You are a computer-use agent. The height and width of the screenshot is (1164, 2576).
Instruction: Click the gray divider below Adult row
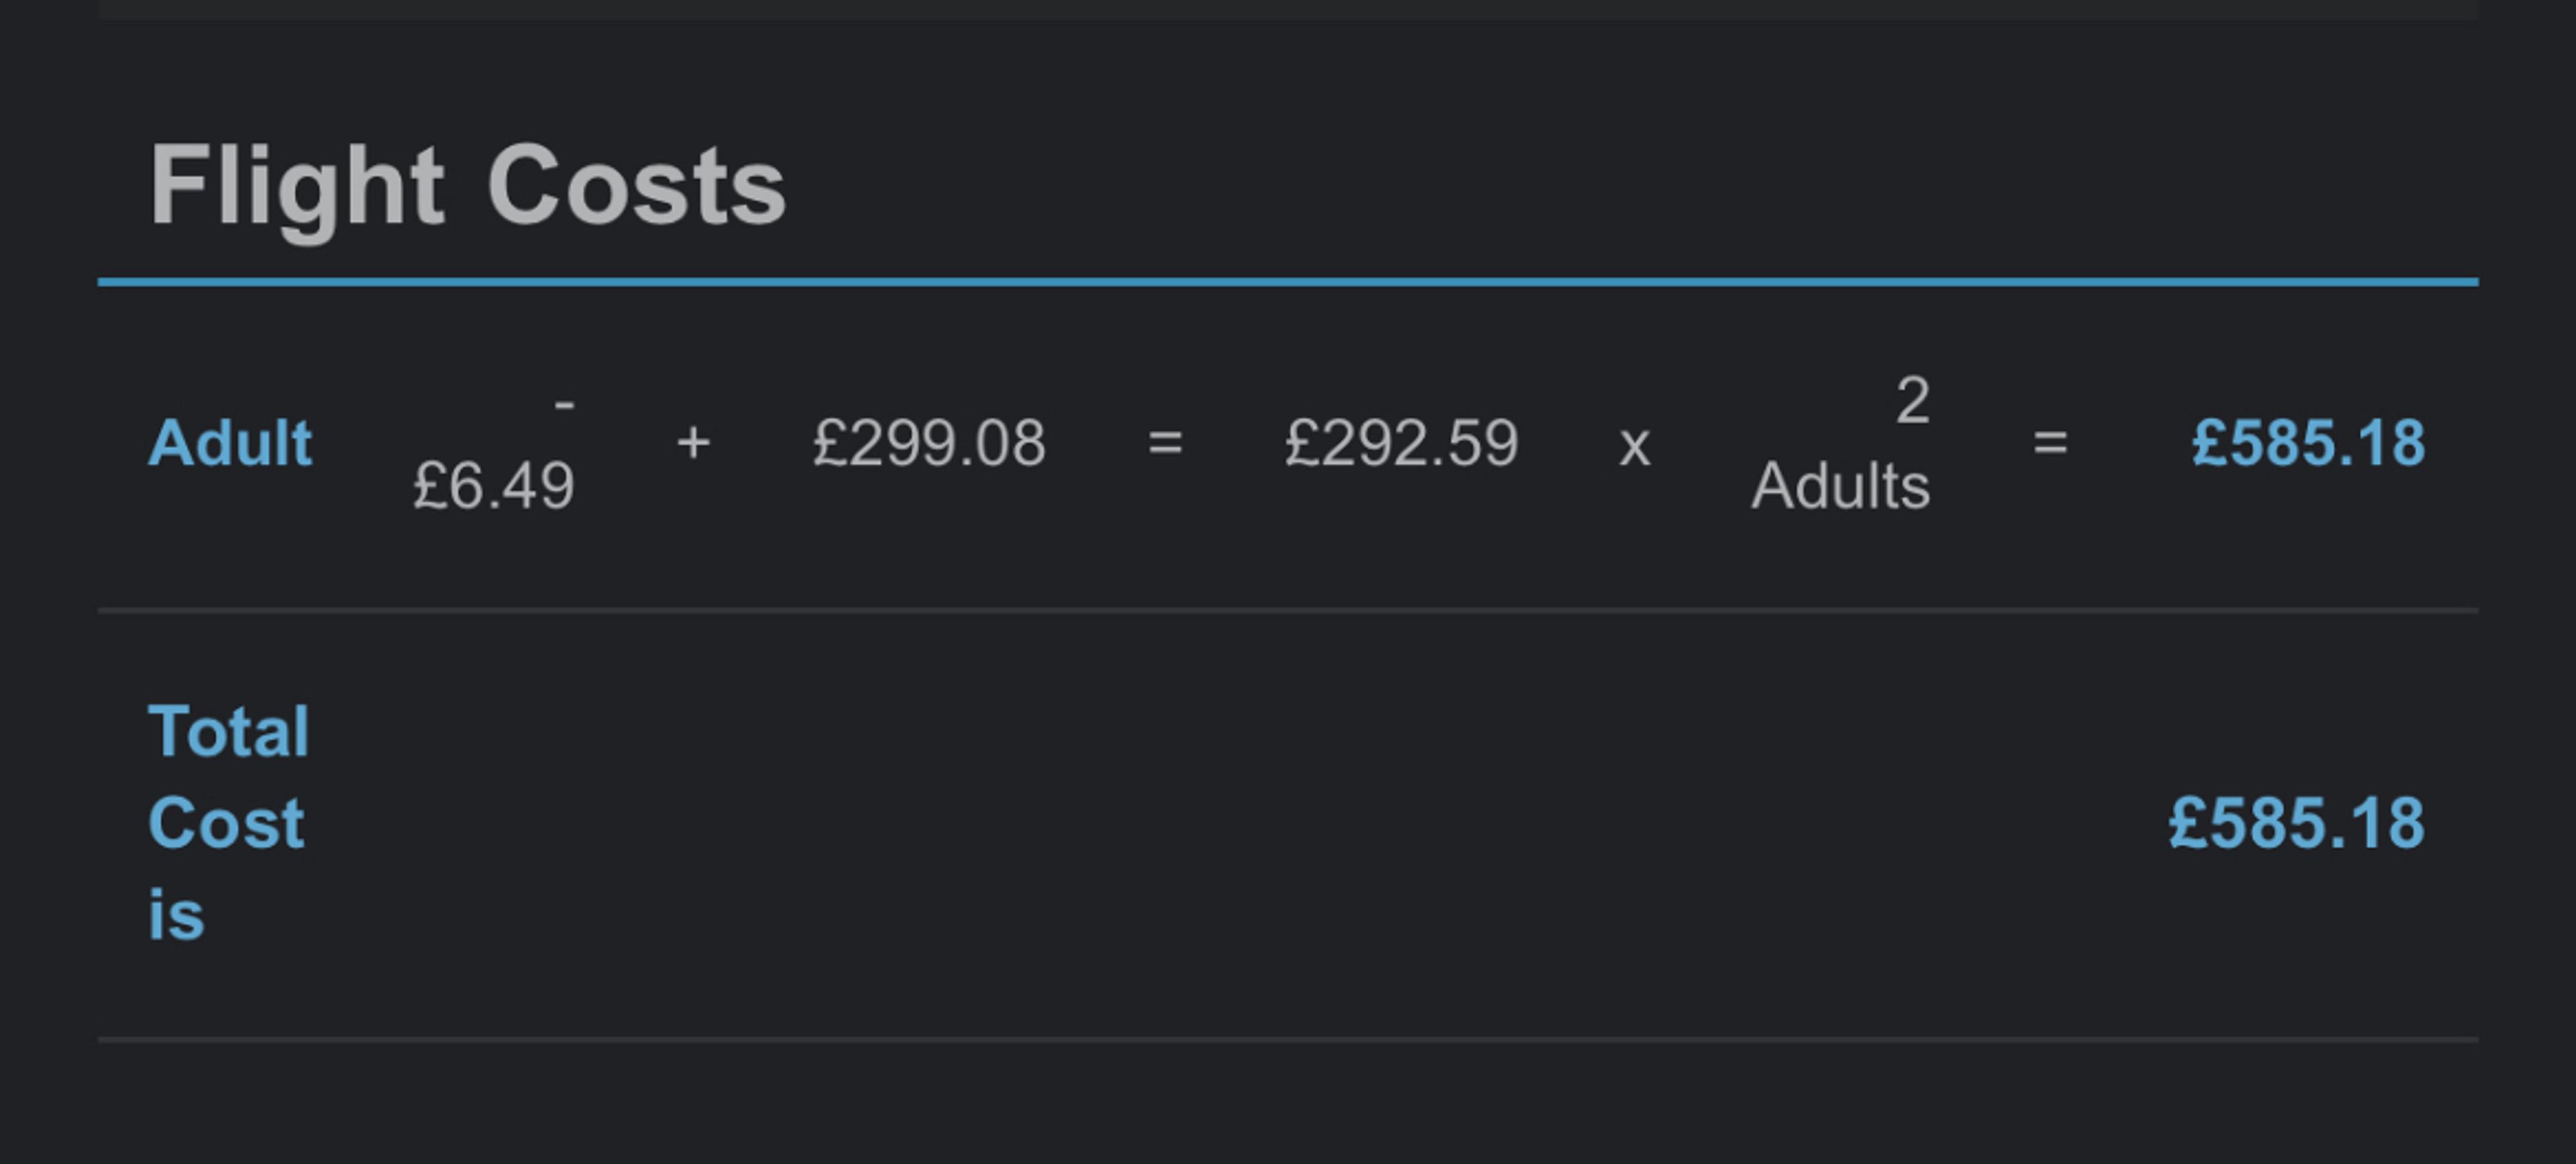(1288, 609)
